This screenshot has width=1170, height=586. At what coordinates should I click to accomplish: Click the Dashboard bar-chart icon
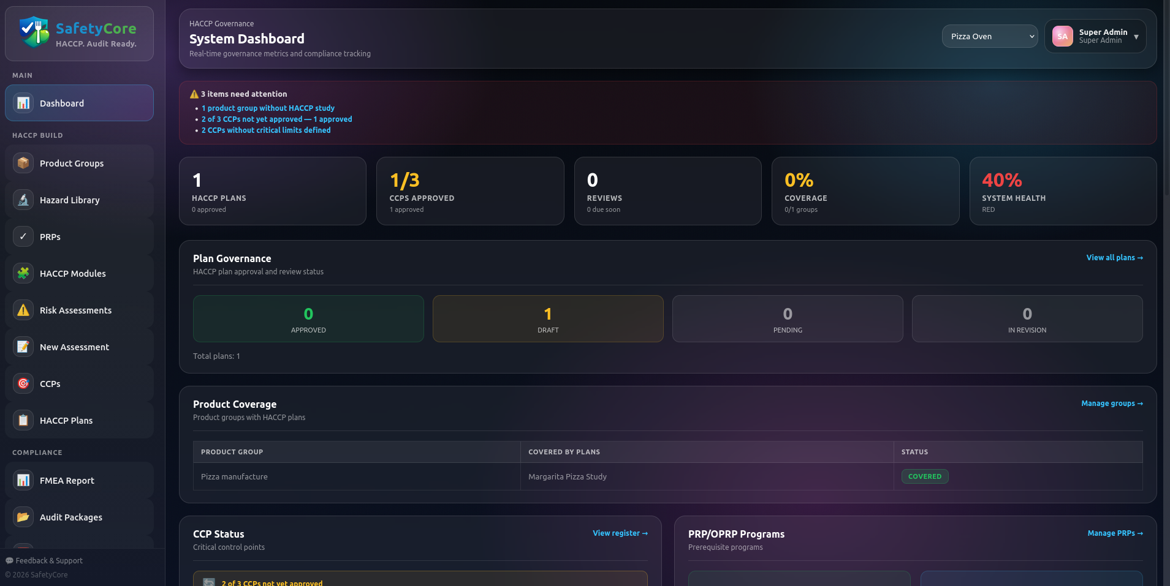click(23, 103)
